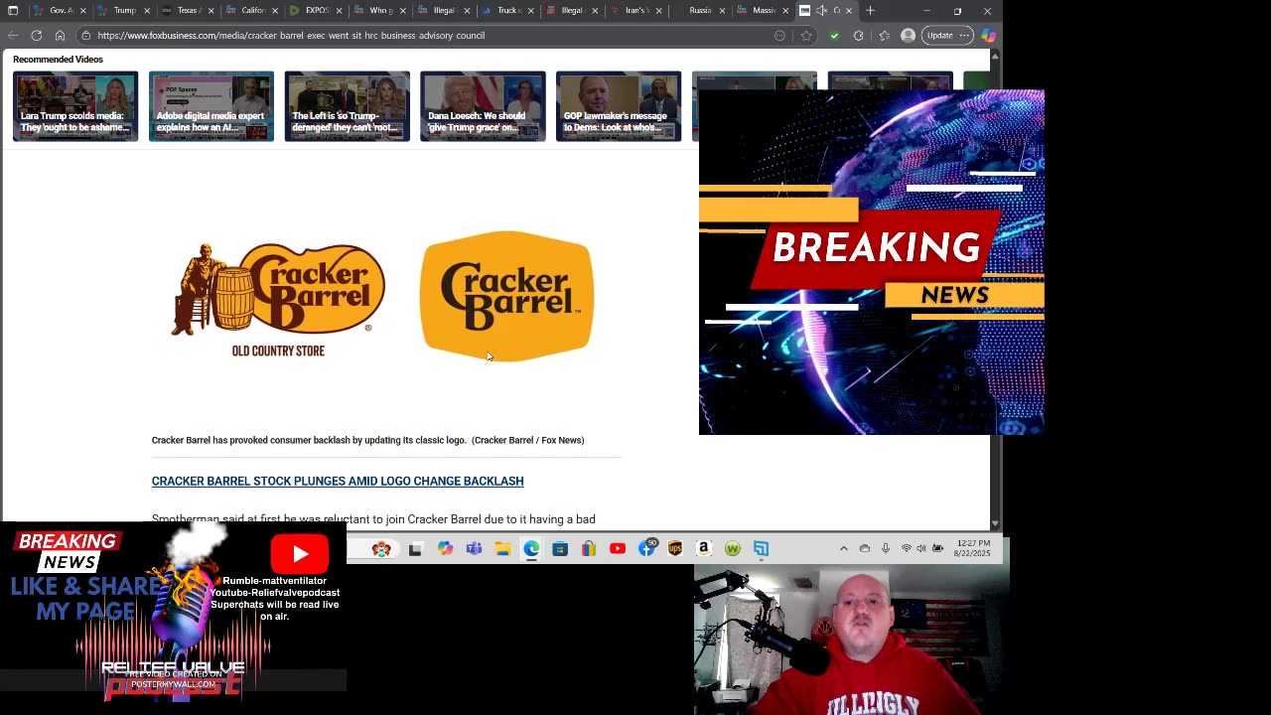Open the UPS app on the taskbar
The image size is (1271, 715).
coord(675,549)
